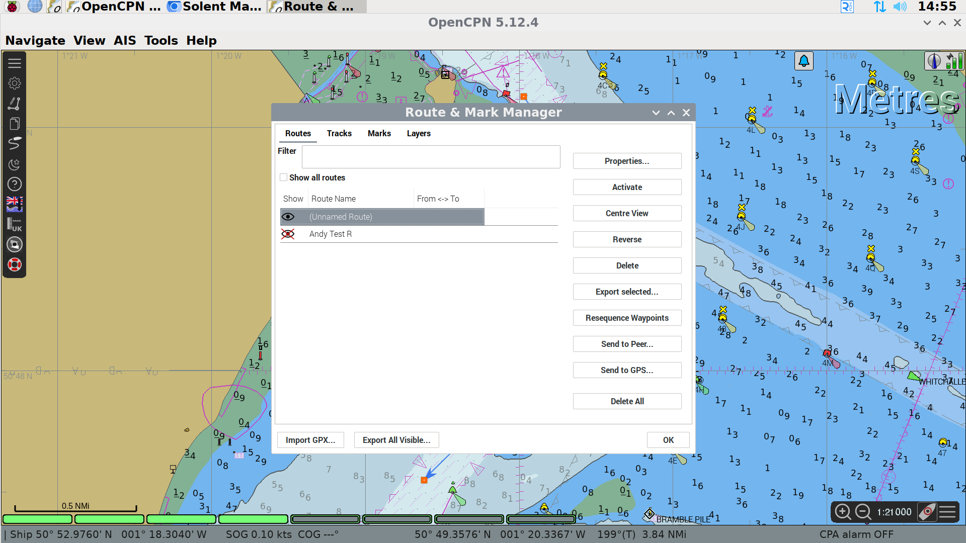Open the bottom-right hamburger menu
The image size is (966, 543).
(x=948, y=512)
